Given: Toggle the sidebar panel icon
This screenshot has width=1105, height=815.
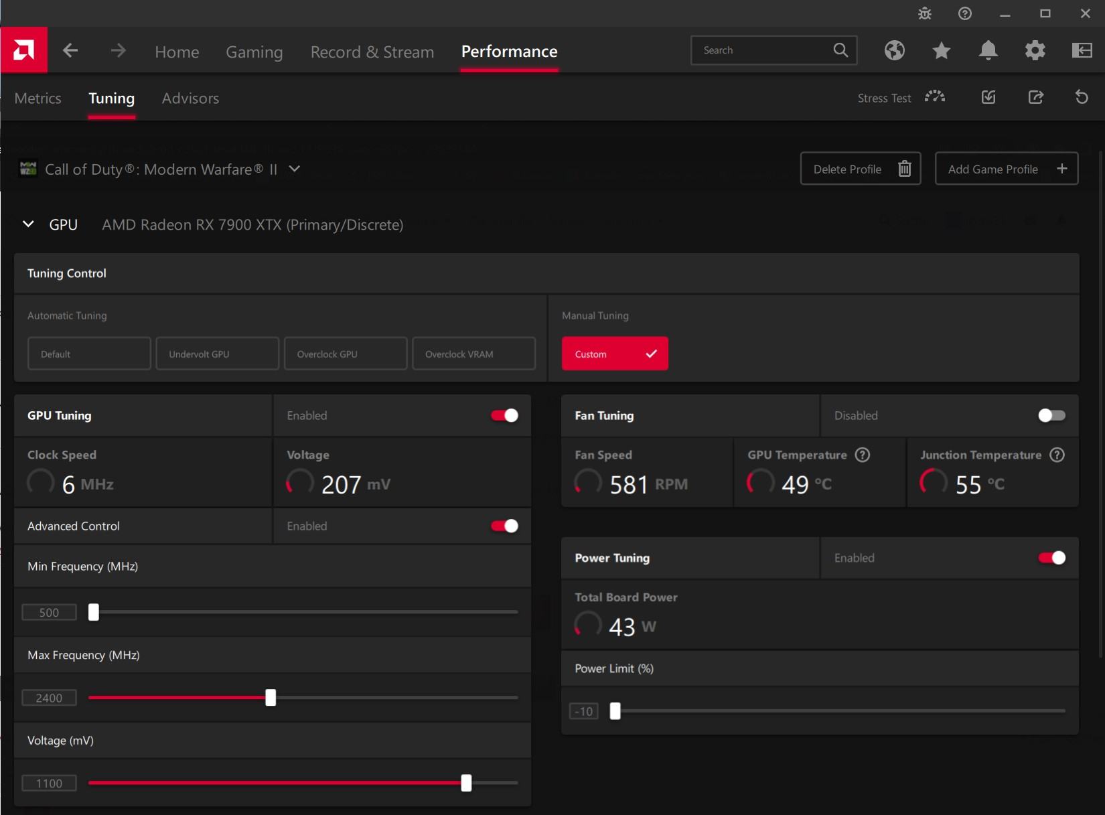Looking at the screenshot, I should coord(1082,50).
